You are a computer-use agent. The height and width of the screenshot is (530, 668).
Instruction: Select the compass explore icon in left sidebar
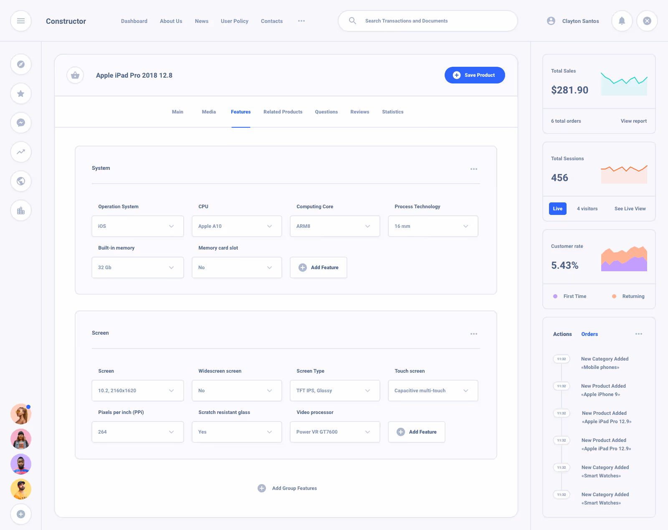click(21, 64)
